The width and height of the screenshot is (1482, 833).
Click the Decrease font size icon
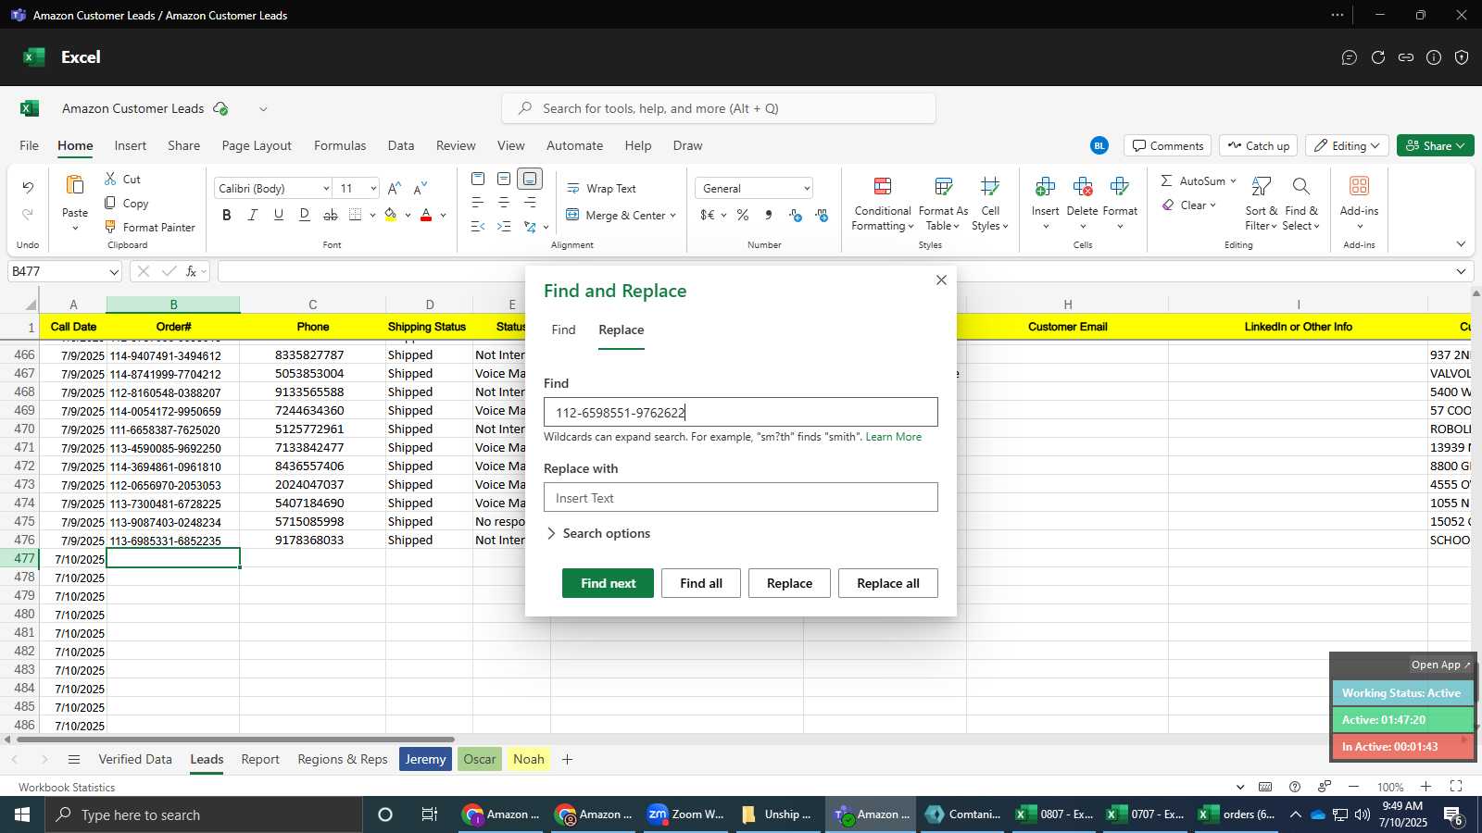tap(421, 188)
